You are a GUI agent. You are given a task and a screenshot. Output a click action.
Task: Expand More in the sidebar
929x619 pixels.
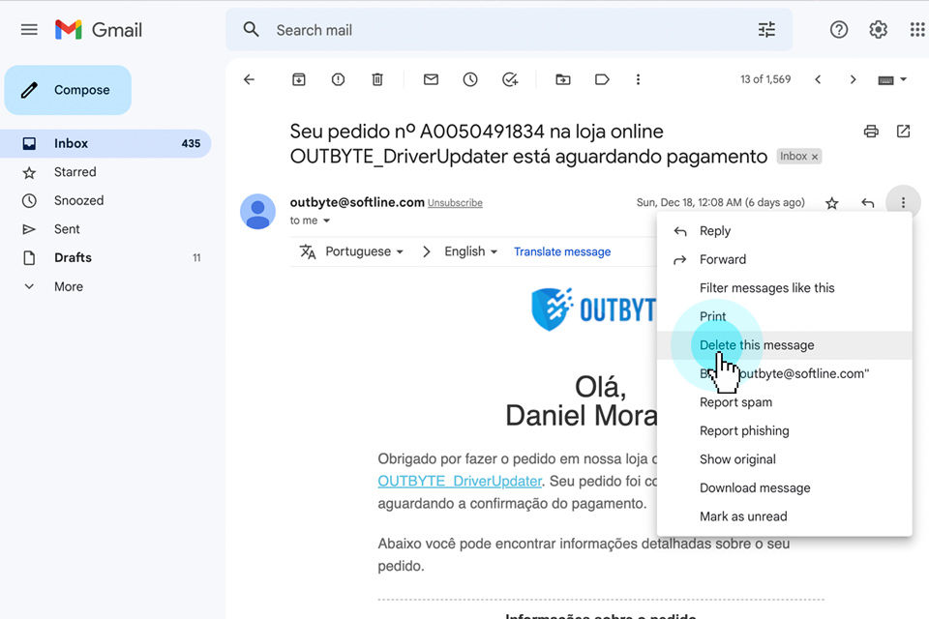[x=69, y=286]
